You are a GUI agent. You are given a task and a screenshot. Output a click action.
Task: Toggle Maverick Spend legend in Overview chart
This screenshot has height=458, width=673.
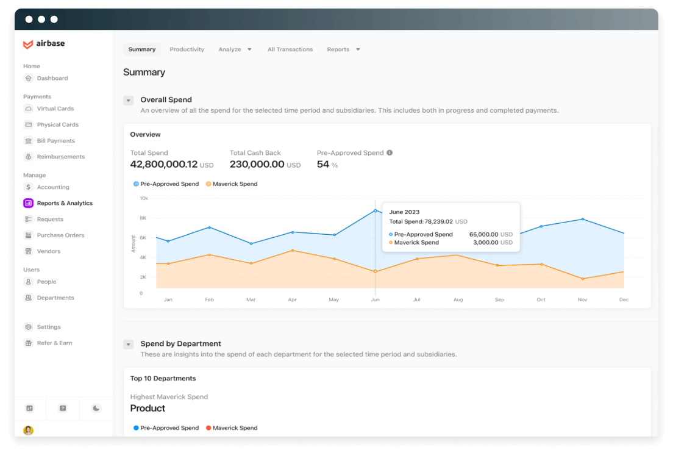pos(232,184)
